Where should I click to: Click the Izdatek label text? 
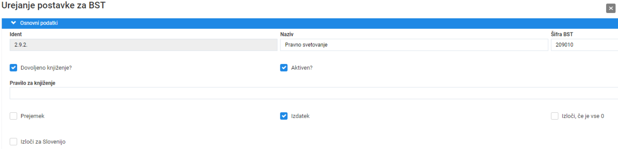click(x=300, y=116)
